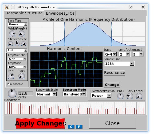Click the BandWidth knob
Image resolution: width=157 pixels, height=134 pixels.
12,93
